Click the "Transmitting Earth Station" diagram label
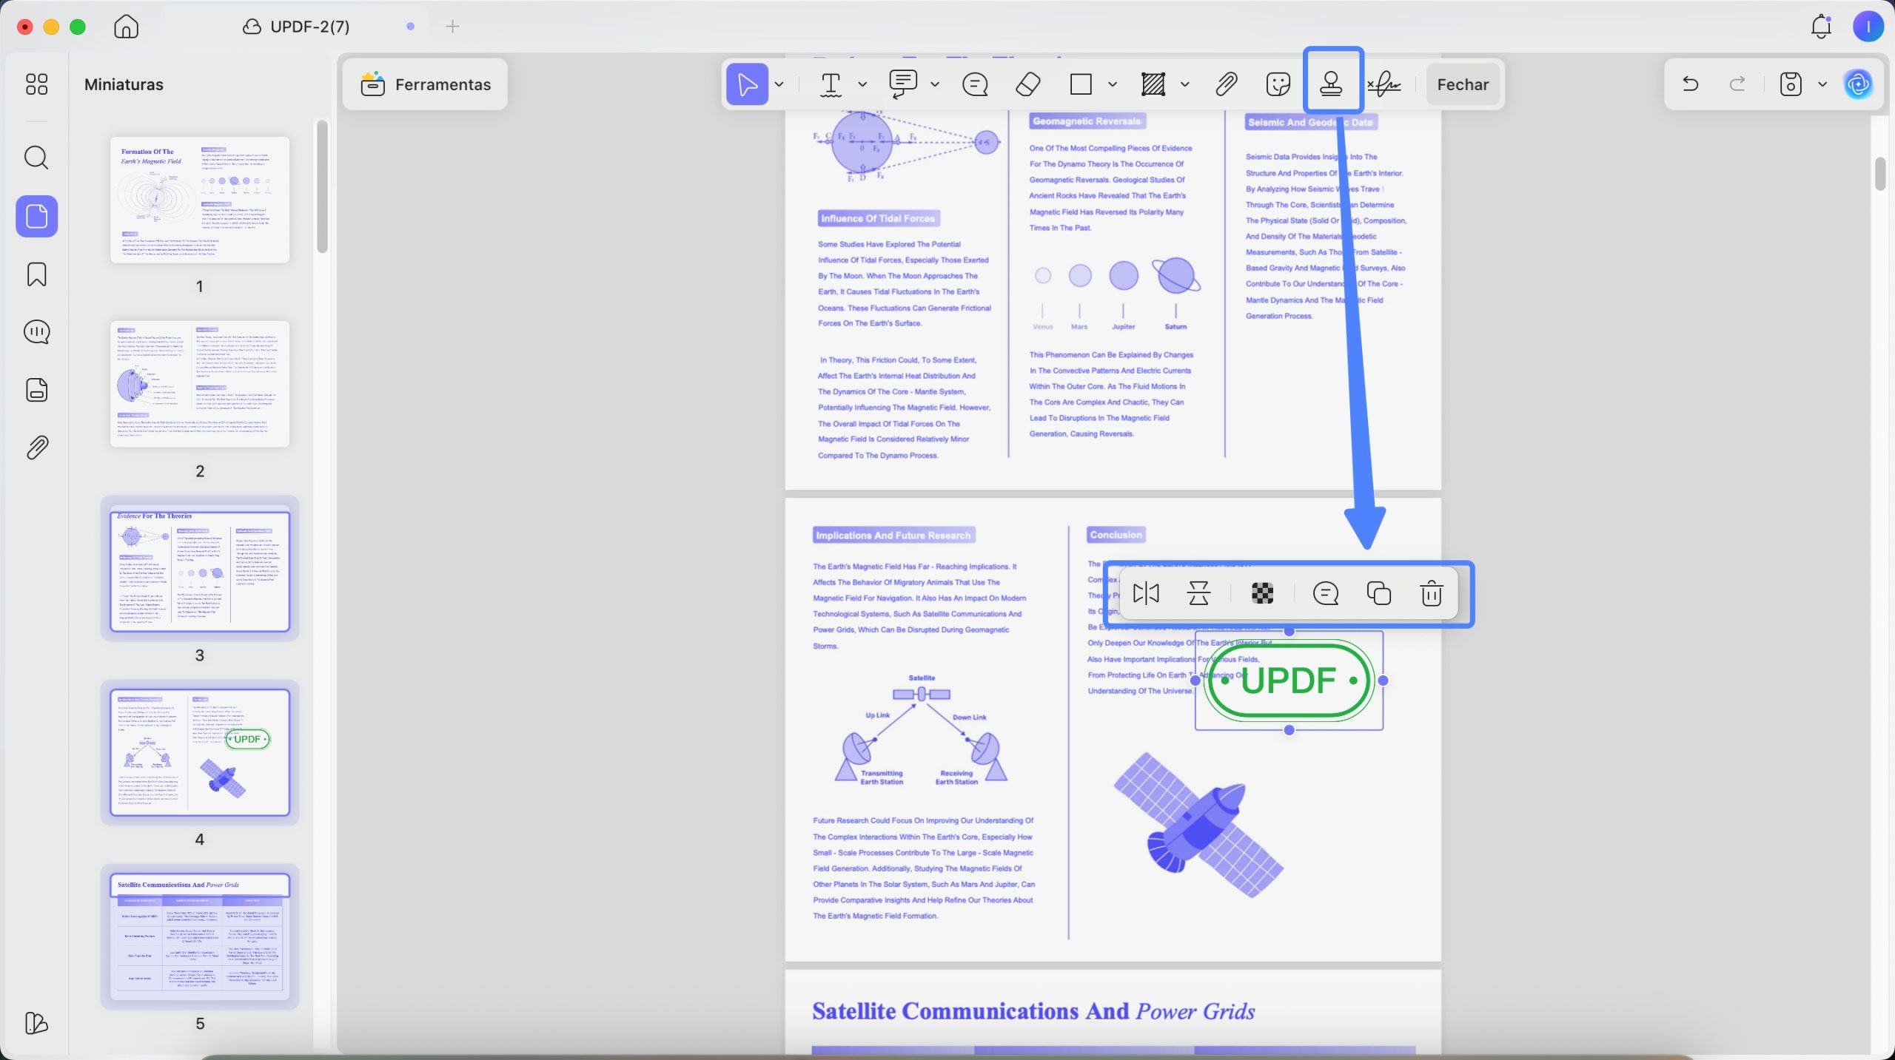The height and width of the screenshot is (1060, 1895). tap(882, 777)
